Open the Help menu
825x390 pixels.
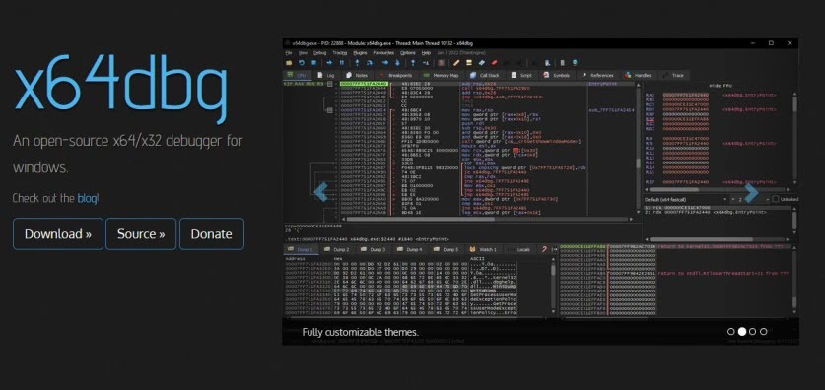(426, 53)
